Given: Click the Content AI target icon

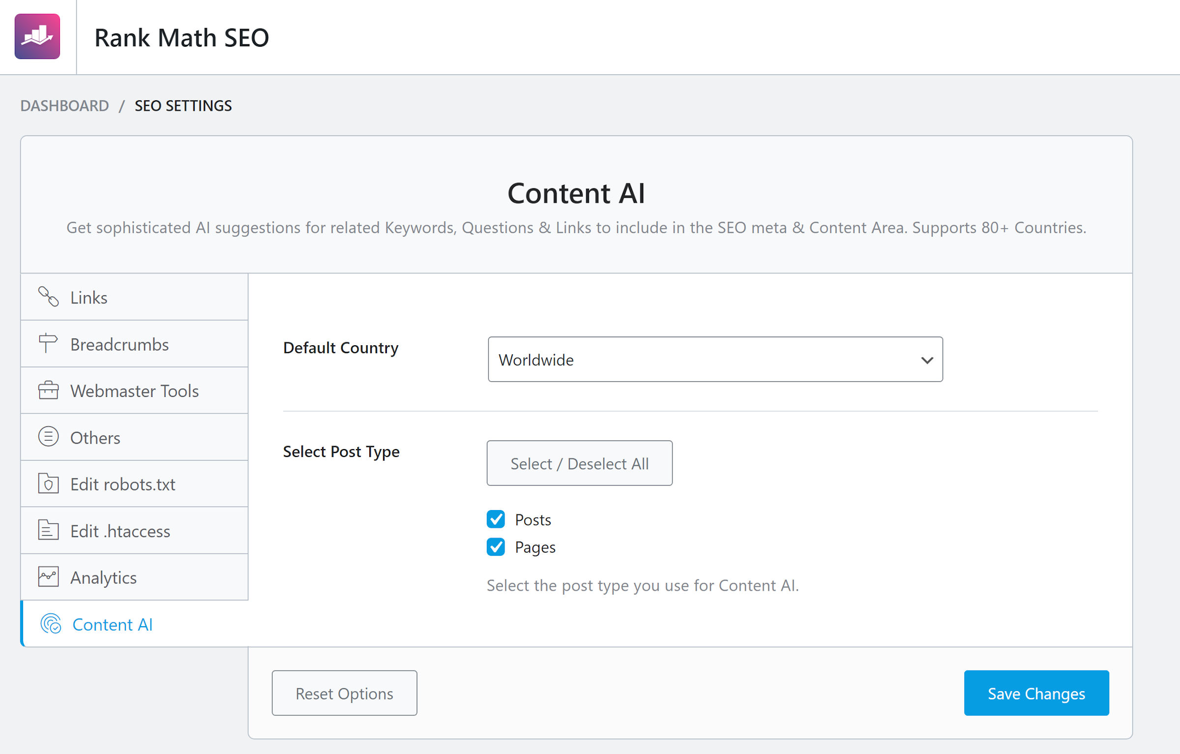Looking at the screenshot, I should pos(51,624).
